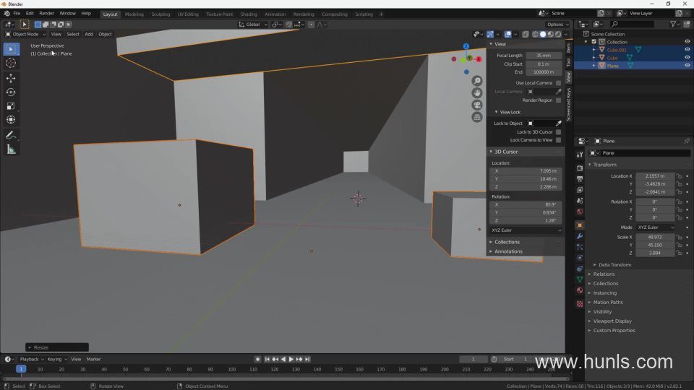This screenshot has height=390, width=694.
Task: Open the outliner filter funnel icon
Action: point(673,25)
